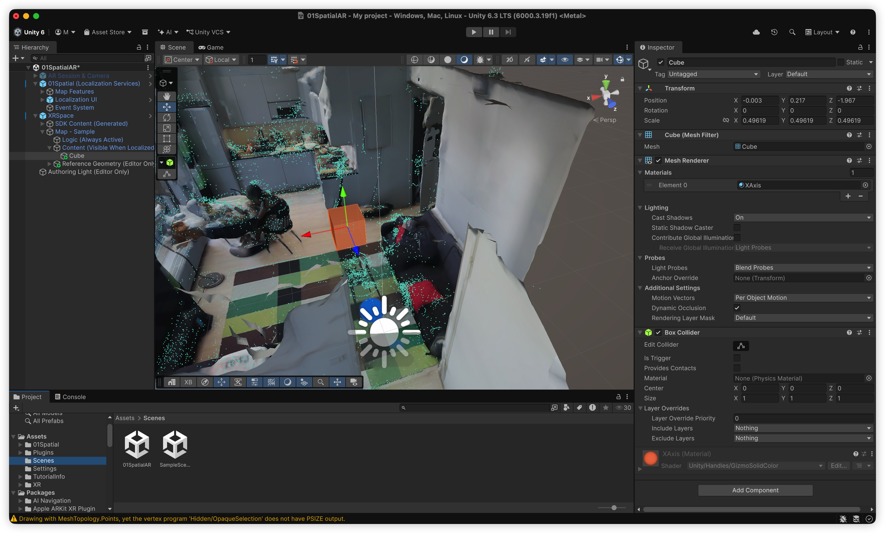
Task: Click the Project icon size slider
Action: pos(614,507)
